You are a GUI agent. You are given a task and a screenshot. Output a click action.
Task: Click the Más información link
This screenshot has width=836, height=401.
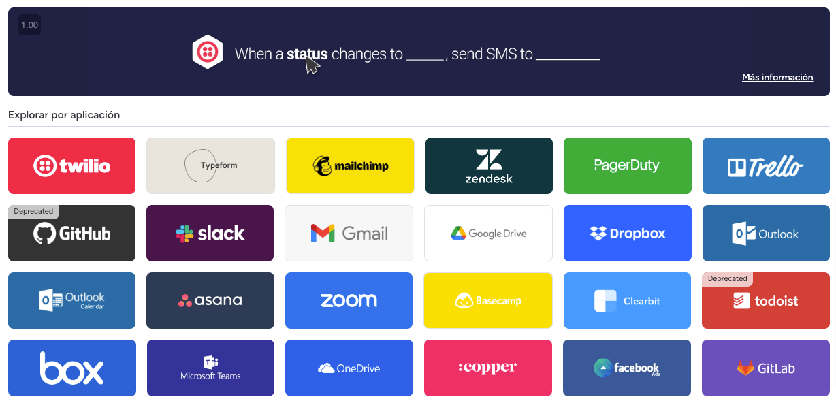pyautogui.click(x=777, y=78)
